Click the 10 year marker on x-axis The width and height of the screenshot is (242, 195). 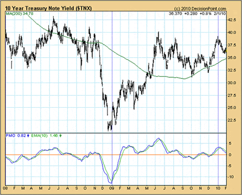pos(218,188)
